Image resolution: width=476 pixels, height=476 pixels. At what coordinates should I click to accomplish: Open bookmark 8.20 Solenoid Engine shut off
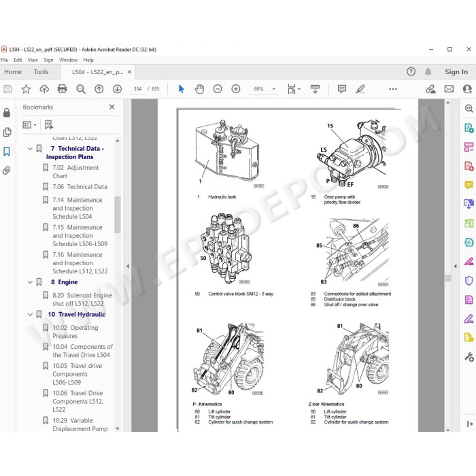click(82, 299)
